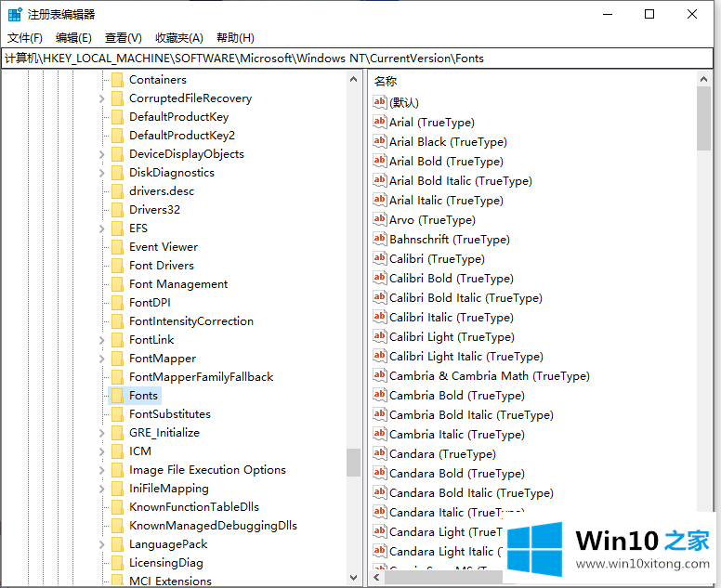Image resolution: width=721 pixels, height=588 pixels.
Task: Expand the DeviceDisplayObjects key
Action: (x=101, y=154)
